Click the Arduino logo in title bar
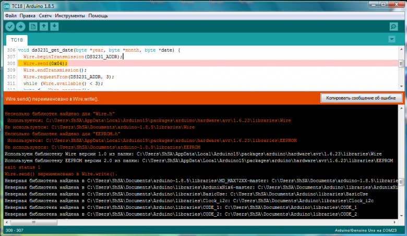The width and height of the screenshot is (407, 236). (x=7, y=6)
